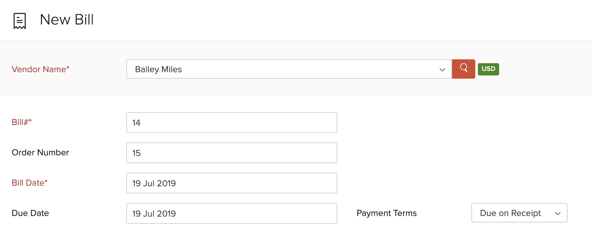The width and height of the screenshot is (592, 245).
Task: Focus the Bill# input containing 14
Action: pos(232,122)
